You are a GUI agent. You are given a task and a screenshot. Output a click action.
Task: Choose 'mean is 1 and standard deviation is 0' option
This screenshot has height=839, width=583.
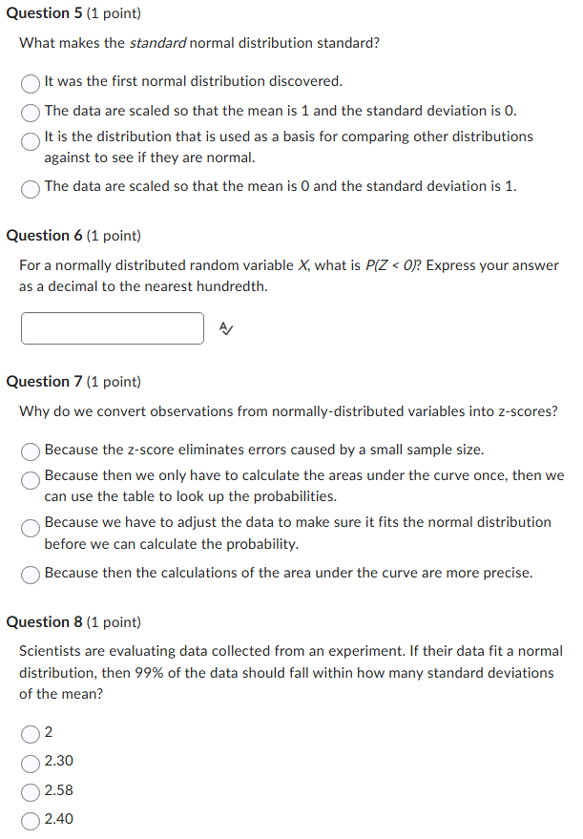click(x=30, y=114)
